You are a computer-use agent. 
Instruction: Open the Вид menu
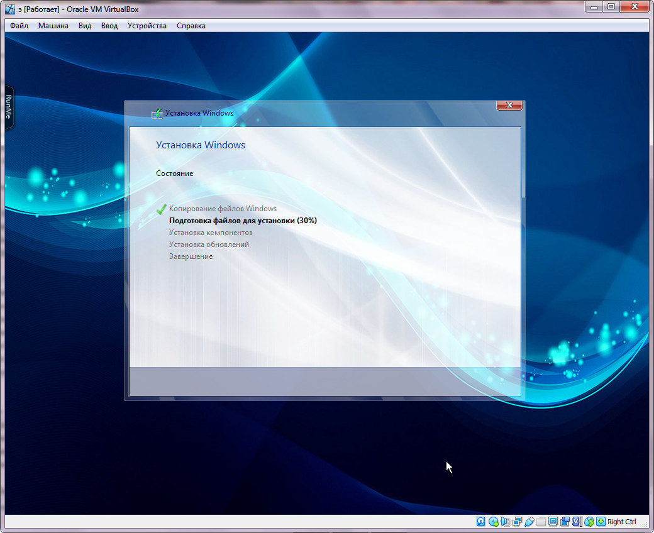coord(85,26)
